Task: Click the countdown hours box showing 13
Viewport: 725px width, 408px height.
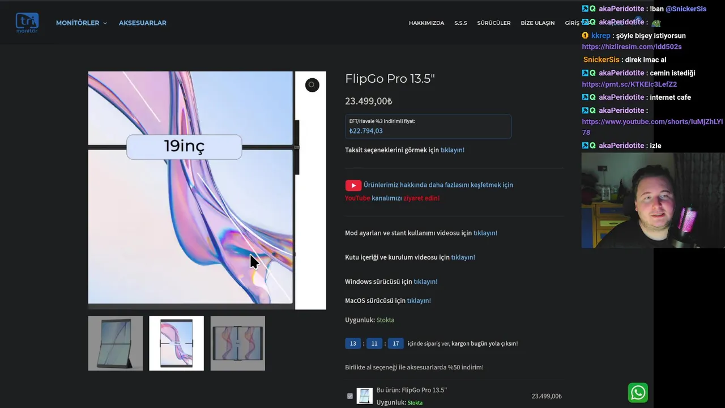Action: pos(353,343)
